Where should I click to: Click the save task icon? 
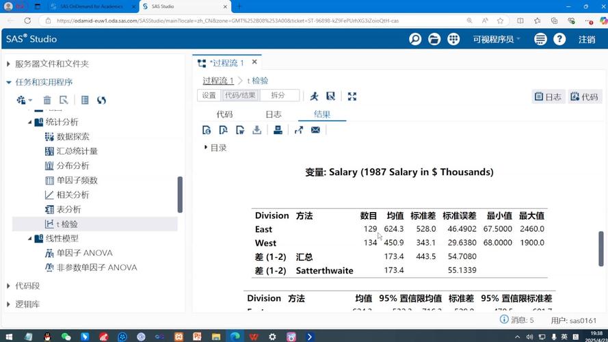point(330,96)
